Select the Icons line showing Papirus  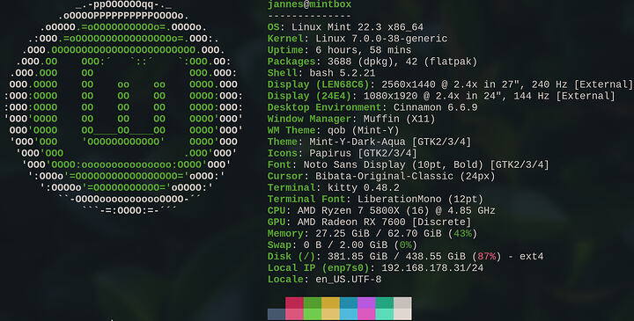point(342,153)
